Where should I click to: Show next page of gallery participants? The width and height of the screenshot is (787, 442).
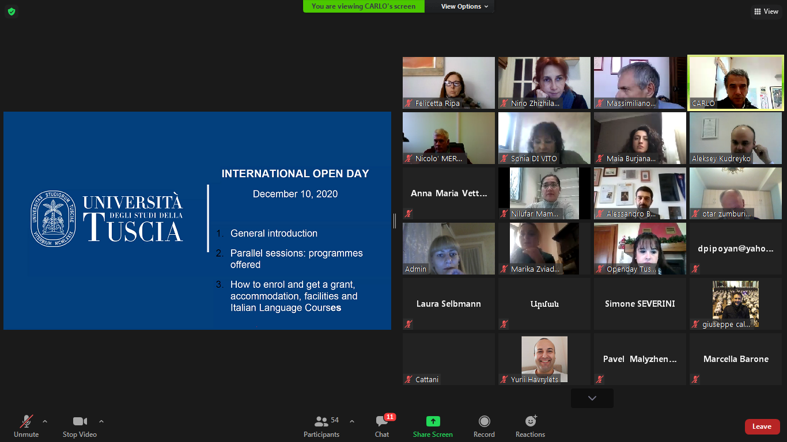(592, 398)
